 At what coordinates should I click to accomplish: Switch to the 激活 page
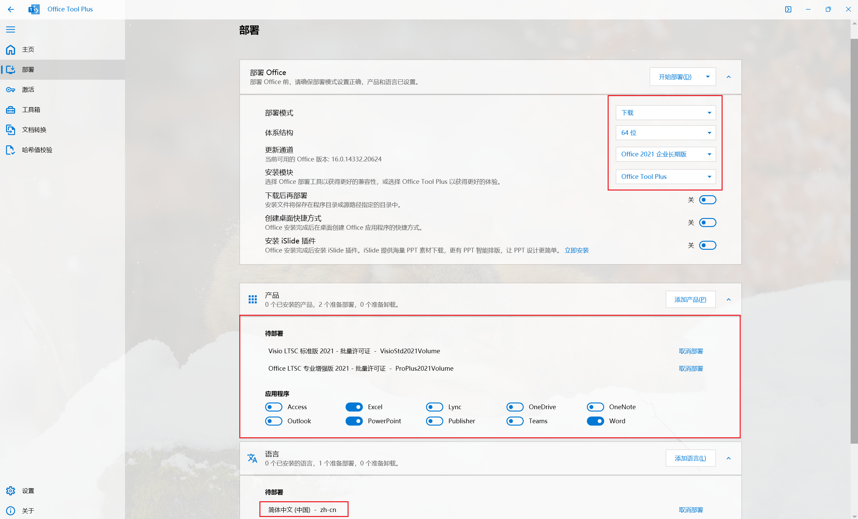pyautogui.click(x=62, y=90)
